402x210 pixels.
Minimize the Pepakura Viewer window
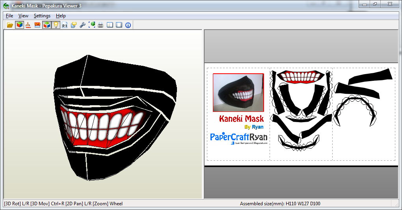(x=365, y=4)
